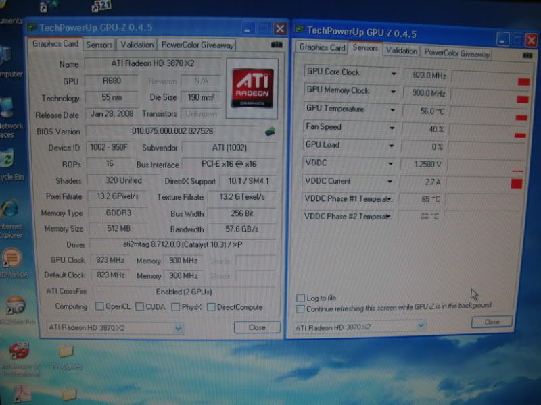This screenshot has height=405, width=541.
Task: Select the 3DMark06 desktop icon
Action: click(x=12, y=263)
